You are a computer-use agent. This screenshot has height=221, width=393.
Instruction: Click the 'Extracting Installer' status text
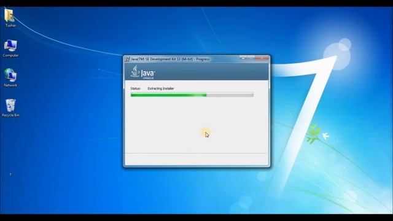click(x=161, y=88)
